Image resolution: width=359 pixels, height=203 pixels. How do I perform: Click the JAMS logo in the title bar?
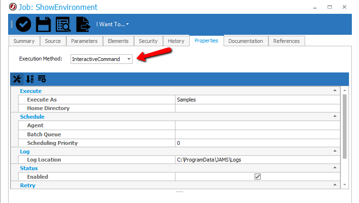[x=12, y=7]
